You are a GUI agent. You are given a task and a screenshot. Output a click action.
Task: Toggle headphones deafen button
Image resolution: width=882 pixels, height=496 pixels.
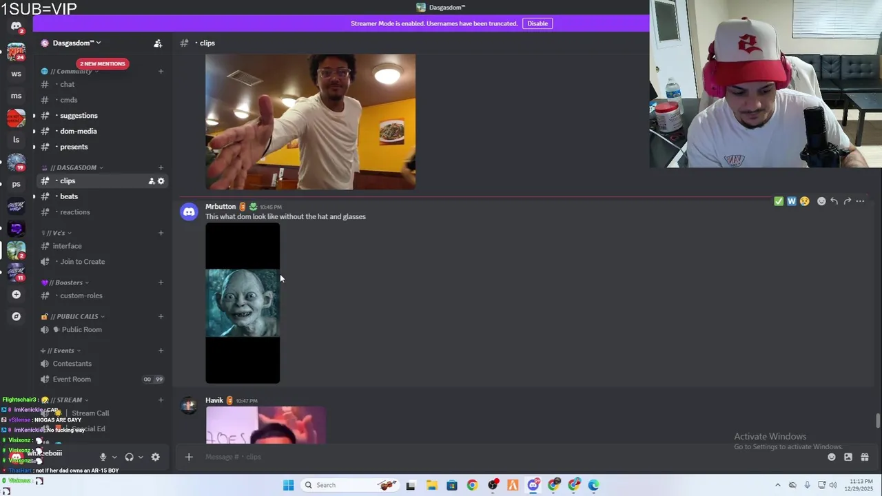[129, 457]
